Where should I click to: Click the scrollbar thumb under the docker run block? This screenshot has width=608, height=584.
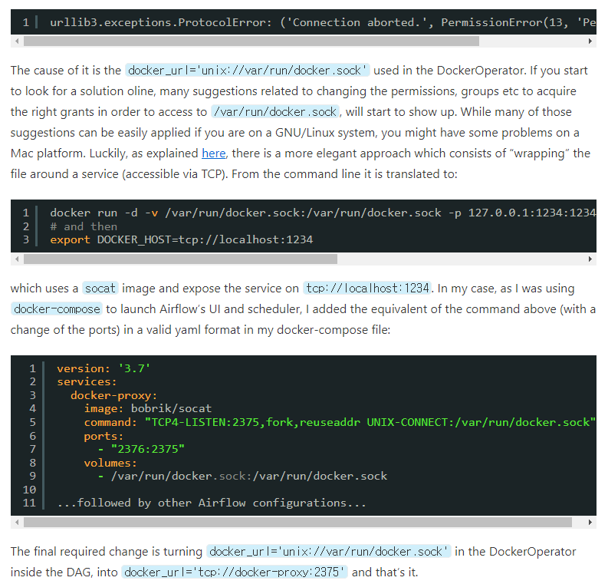[x=180, y=259]
